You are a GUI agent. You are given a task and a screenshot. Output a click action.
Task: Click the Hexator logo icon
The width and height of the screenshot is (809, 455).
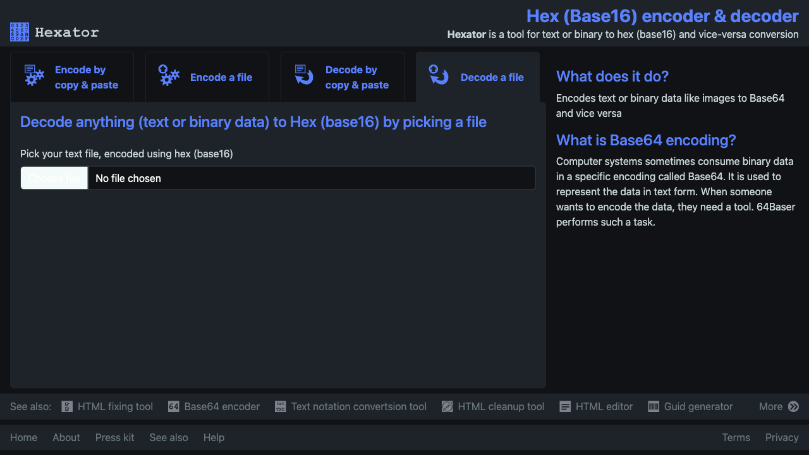20,32
